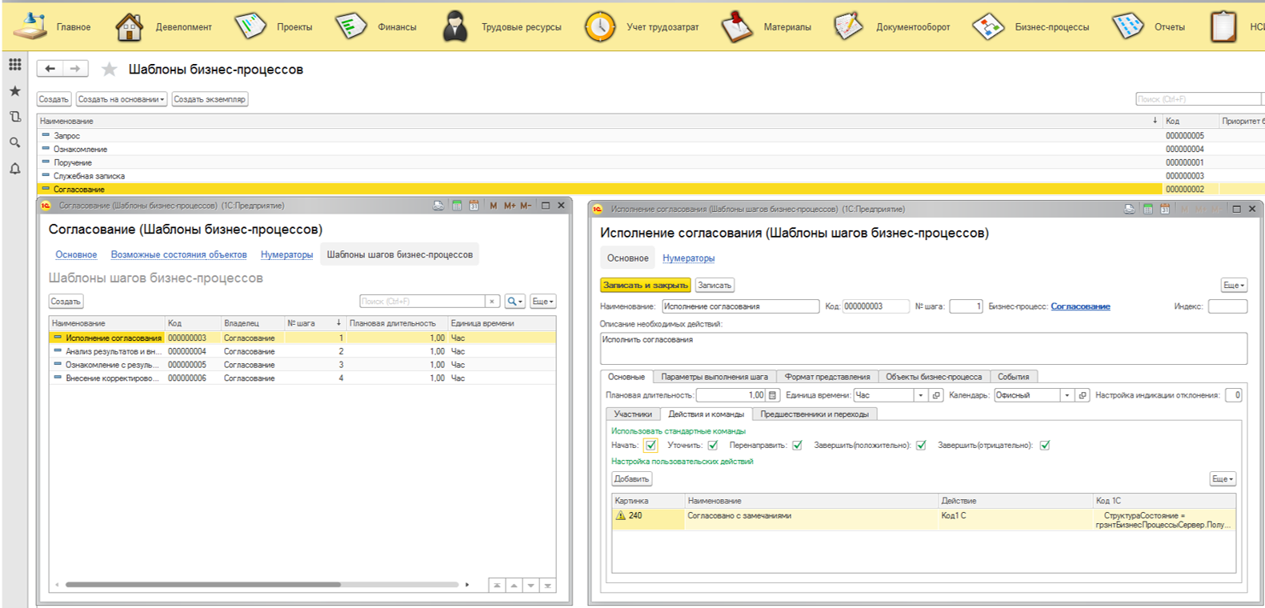Screen dimensions: 1265x608
Task: Open selected Календарь item form
Action: point(1083,395)
